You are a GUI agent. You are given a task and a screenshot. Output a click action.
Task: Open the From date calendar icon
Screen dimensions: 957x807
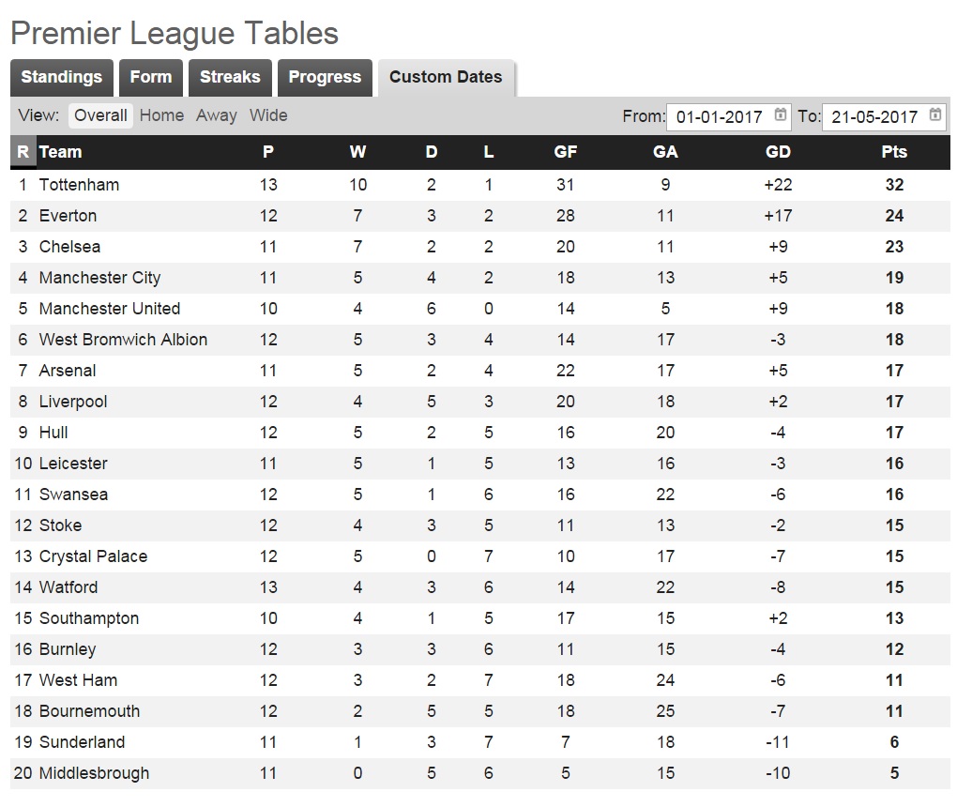(781, 115)
